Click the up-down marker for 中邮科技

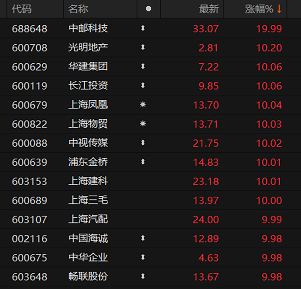(x=143, y=28)
